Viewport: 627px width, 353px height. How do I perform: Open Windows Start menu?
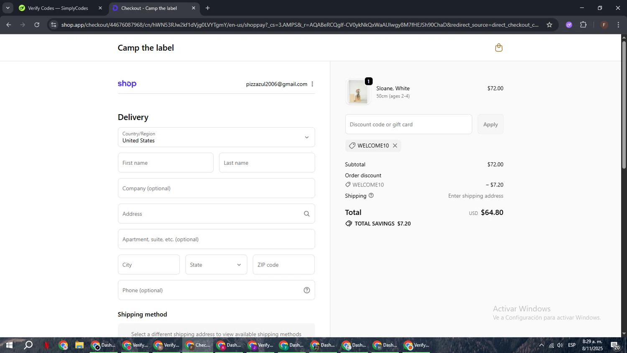(9, 345)
